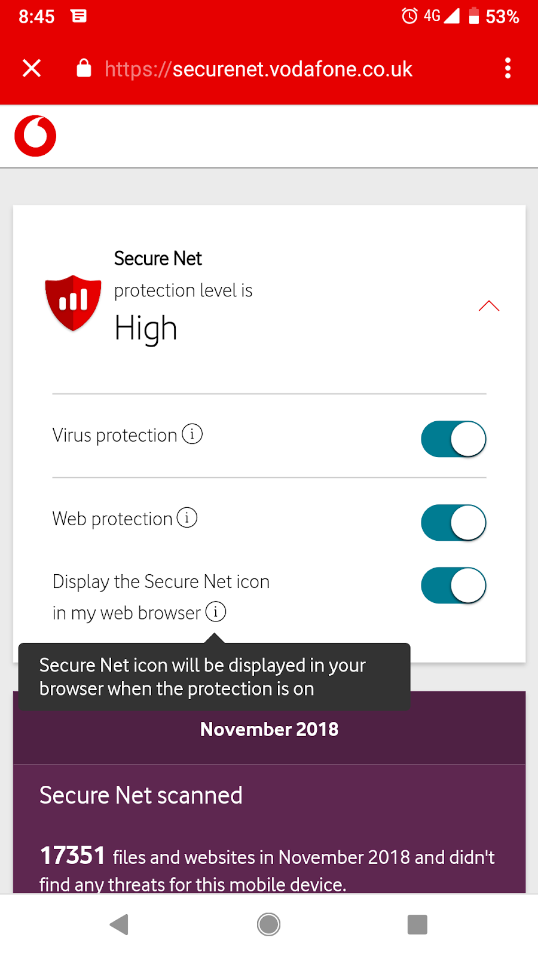This screenshot has width=538, height=956.
Task: Turn off Web protection
Action: (453, 522)
